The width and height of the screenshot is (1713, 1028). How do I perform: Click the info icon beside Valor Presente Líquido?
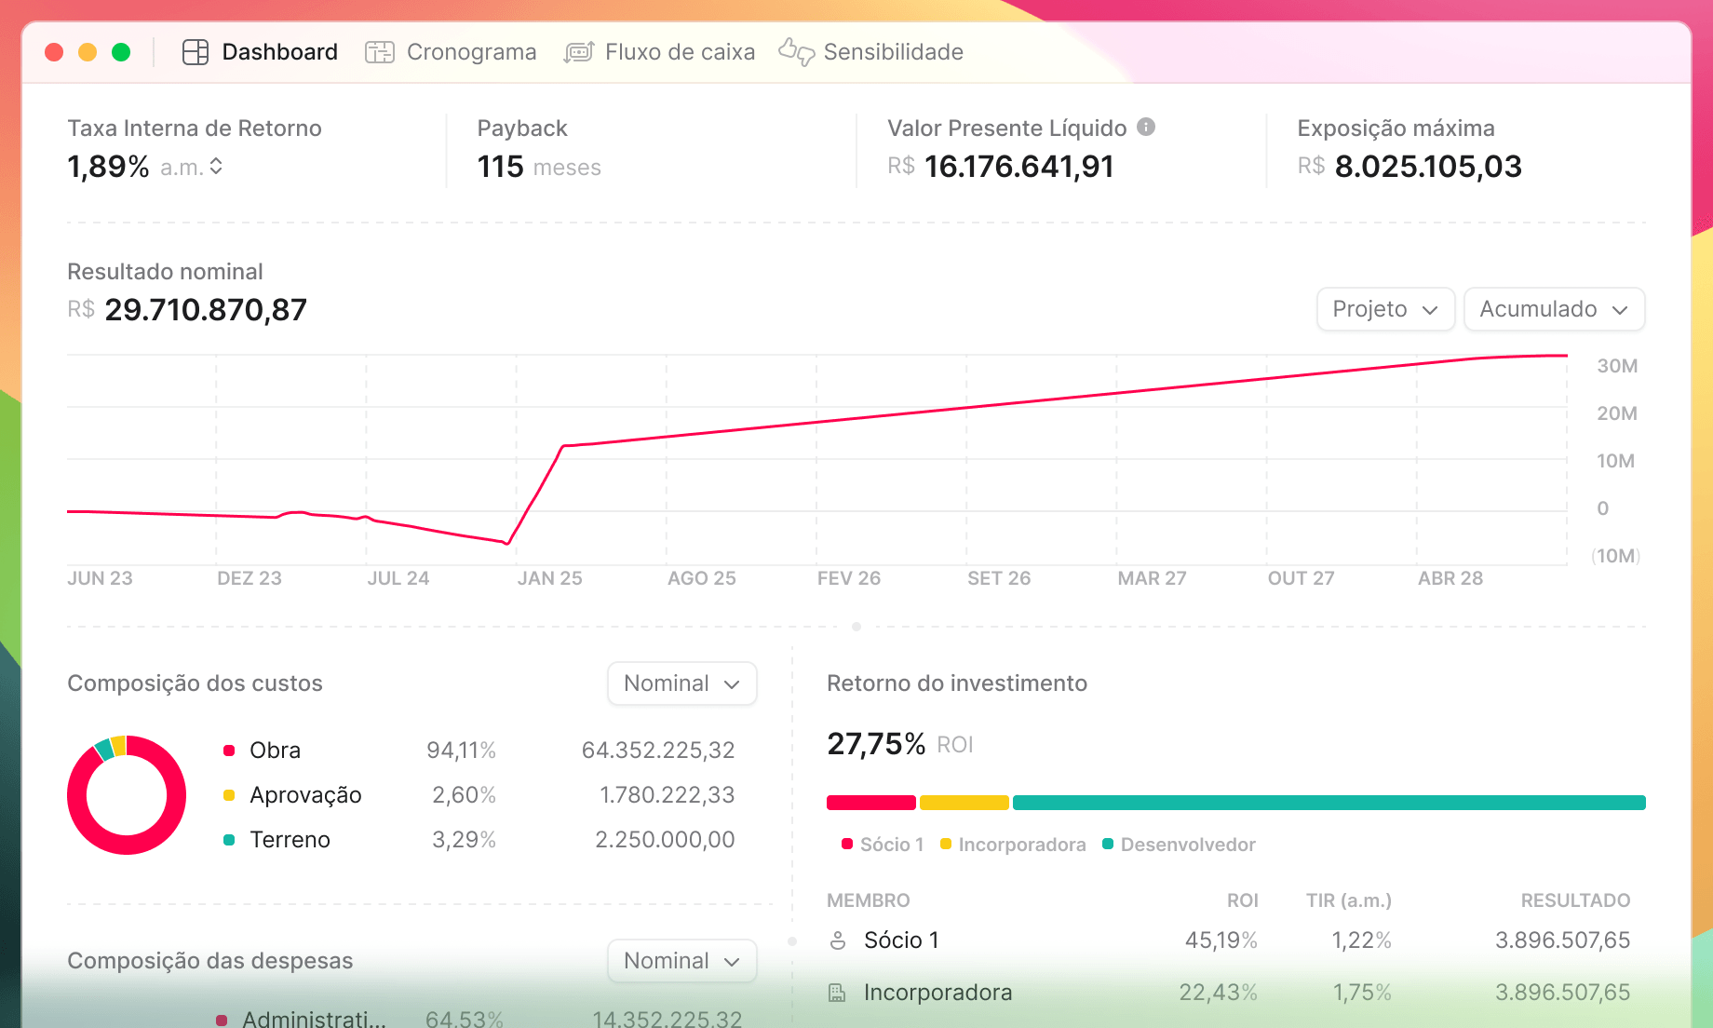(x=1146, y=127)
